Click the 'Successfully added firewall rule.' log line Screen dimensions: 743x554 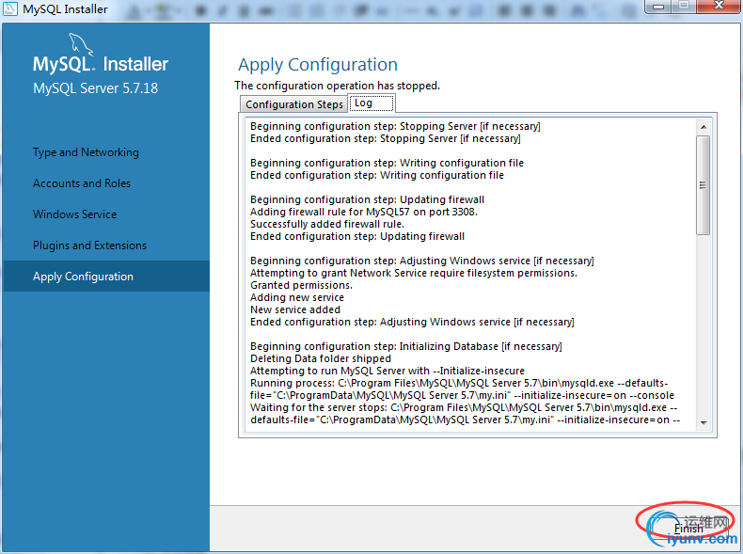327,224
